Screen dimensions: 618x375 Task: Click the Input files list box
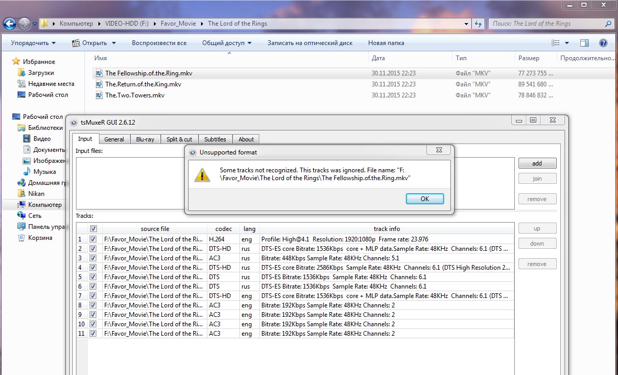295,183
